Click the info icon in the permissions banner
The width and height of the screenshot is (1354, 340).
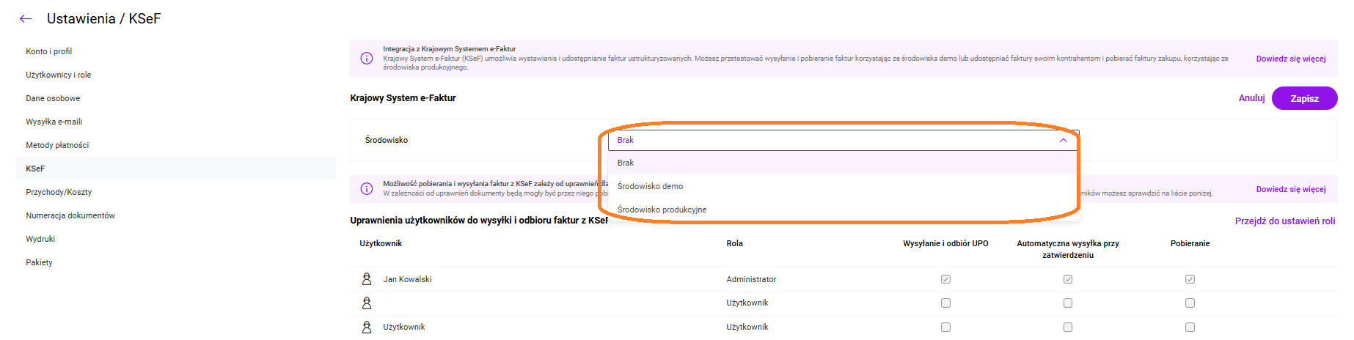click(367, 189)
